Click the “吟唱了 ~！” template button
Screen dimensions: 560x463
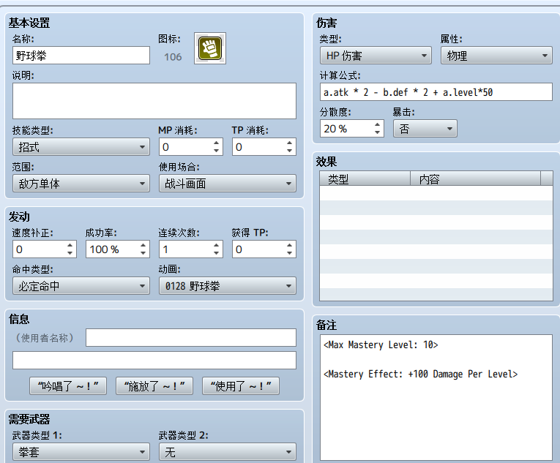click(68, 386)
